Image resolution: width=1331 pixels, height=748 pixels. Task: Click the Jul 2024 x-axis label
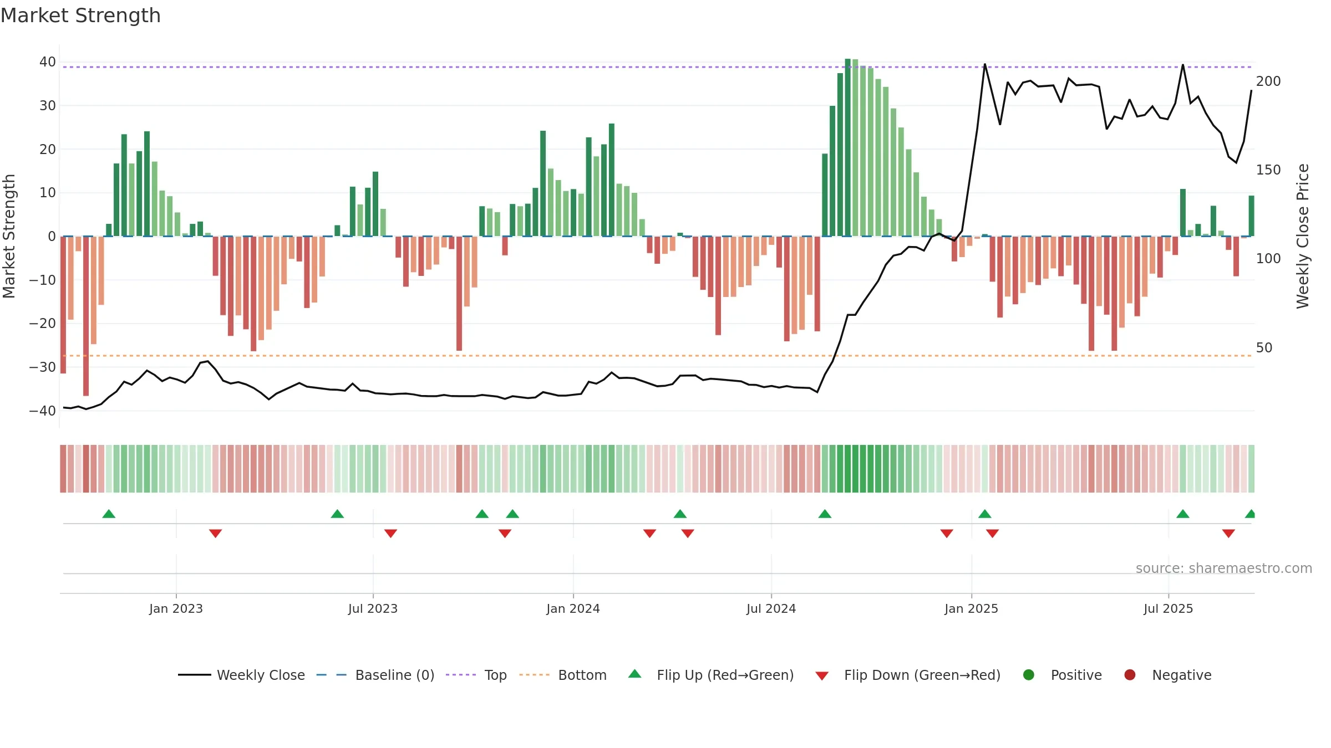click(771, 608)
